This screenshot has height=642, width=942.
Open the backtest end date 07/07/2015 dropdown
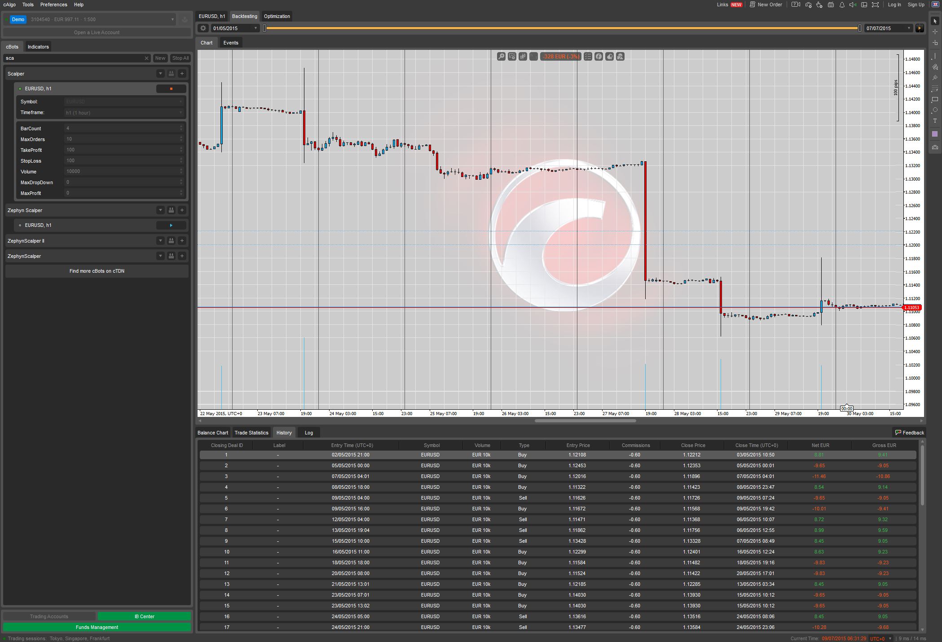[x=889, y=28]
